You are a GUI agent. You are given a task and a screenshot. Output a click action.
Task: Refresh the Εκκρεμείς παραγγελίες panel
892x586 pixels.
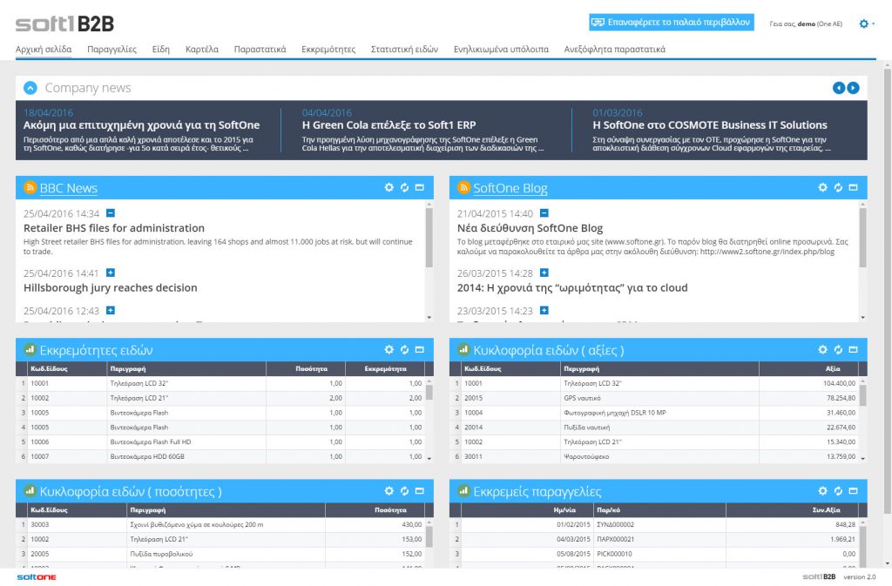(x=838, y=490)
